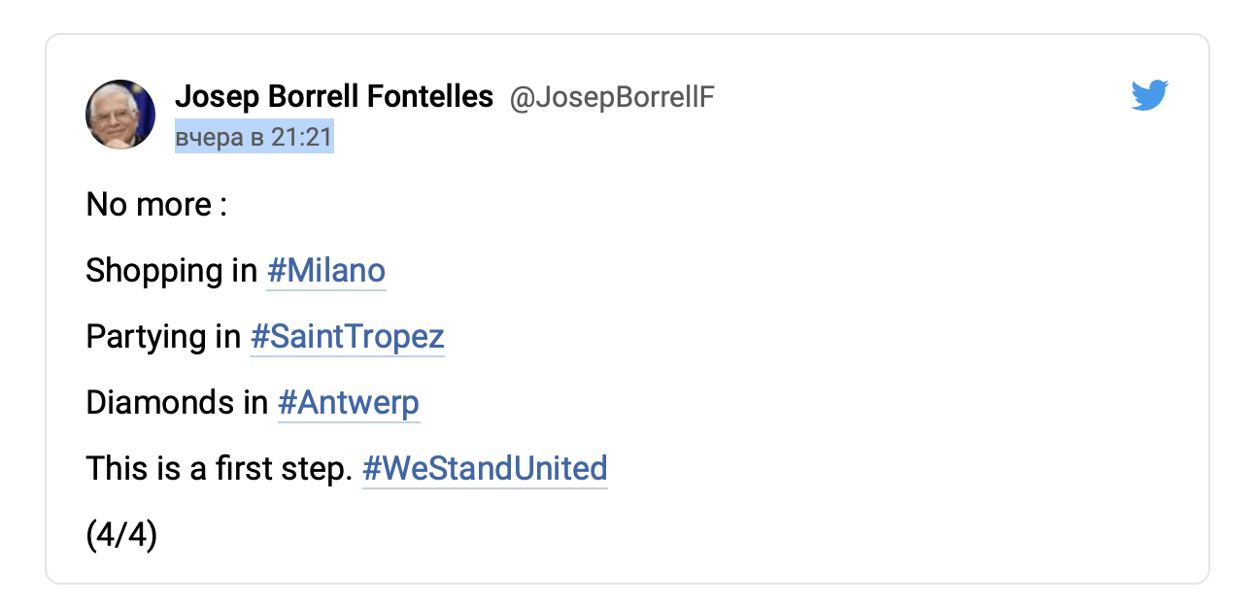Open Josep Borrell's profile avatar photo

(x=120, y=115)
